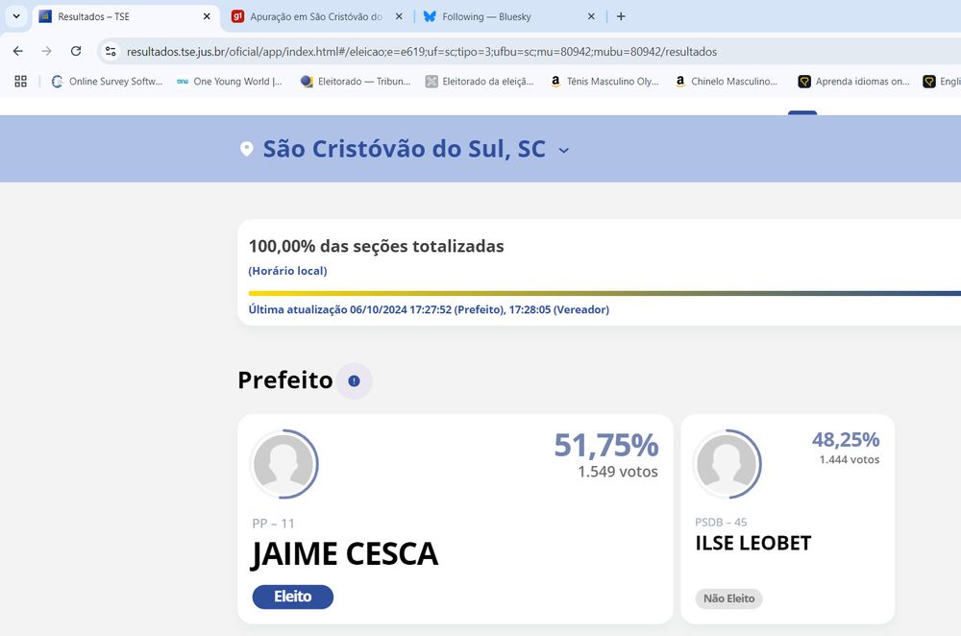Viewport: 961px width, 636px height.
Task: Close the Apuração em São Cristóvão tab
Action: tap(399, 16)
